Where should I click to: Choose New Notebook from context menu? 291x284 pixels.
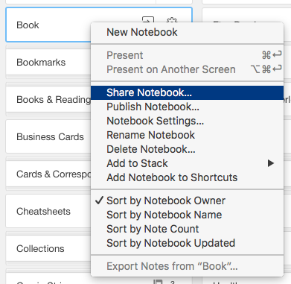click(188, 32)
